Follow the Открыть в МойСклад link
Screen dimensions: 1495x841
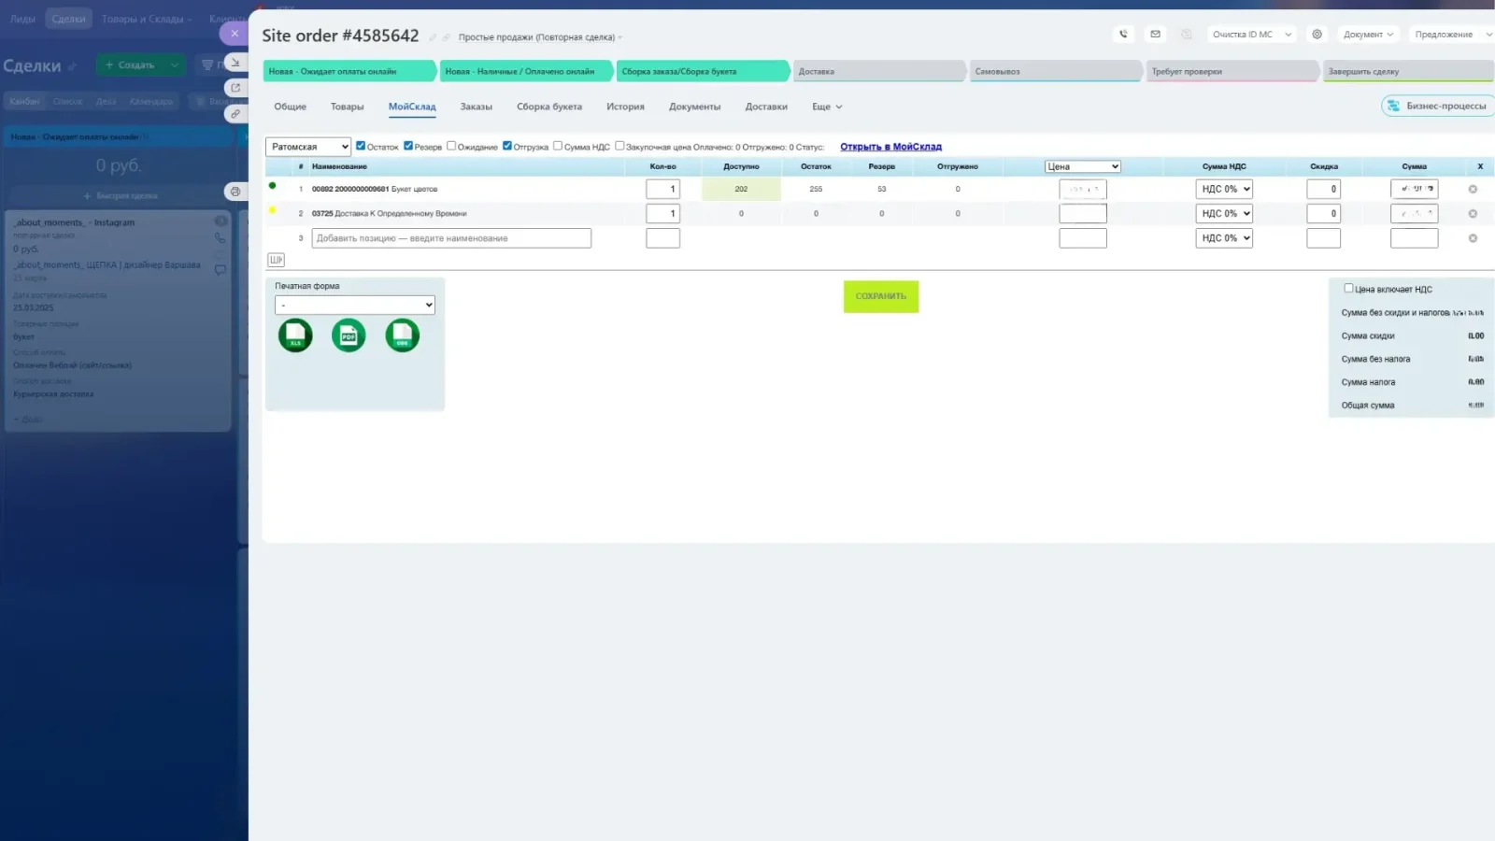pos(890,146)
